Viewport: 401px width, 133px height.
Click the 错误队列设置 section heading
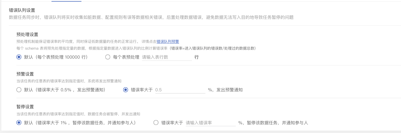point(22,10)
